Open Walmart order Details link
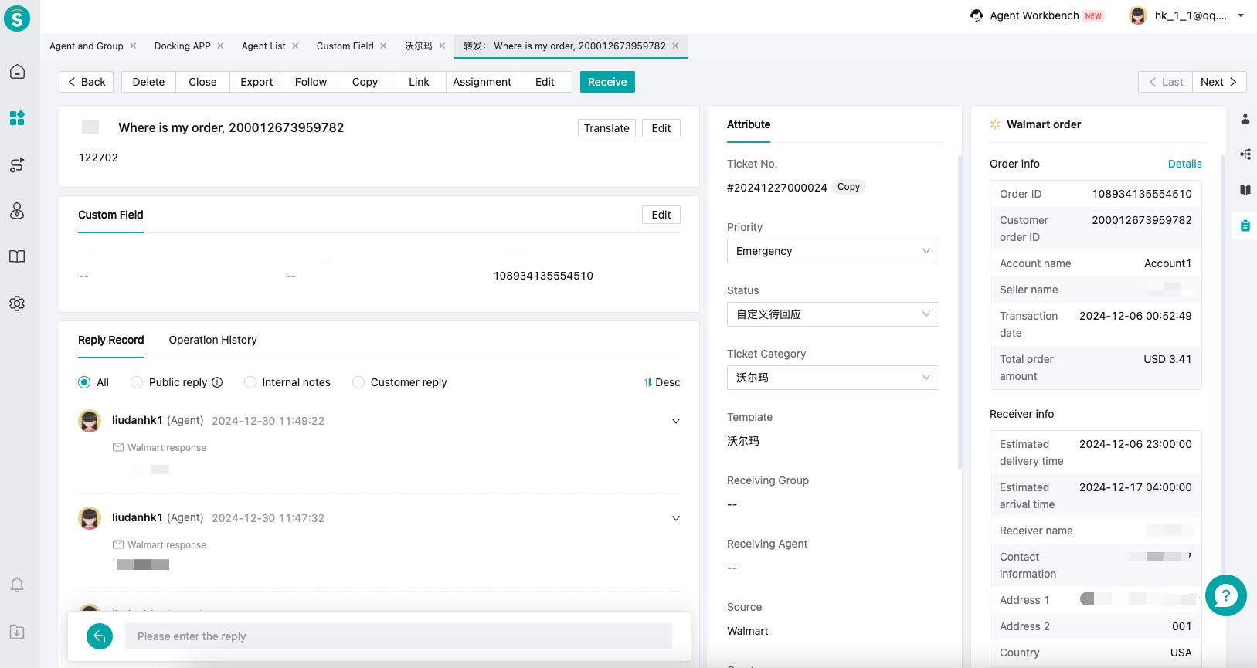The image size is (1257, 668). point(1184,164)
